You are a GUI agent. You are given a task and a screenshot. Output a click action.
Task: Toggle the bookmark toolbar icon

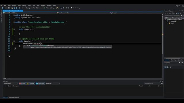pyautogui.click(x=71, y=8)
